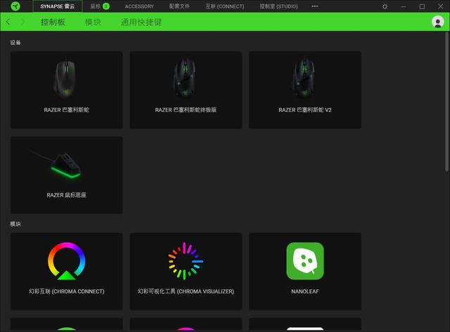This screenshot has height=332, width=450.
Task: Select the RAZER 巴塞利斯蛇 mouse image
Action: pos(65,79)
